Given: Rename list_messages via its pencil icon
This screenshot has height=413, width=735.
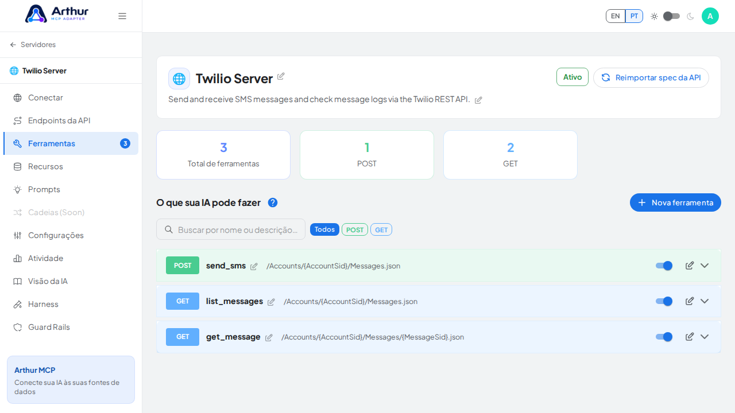Looking at the screenshot, I should [x=271, y=302].
